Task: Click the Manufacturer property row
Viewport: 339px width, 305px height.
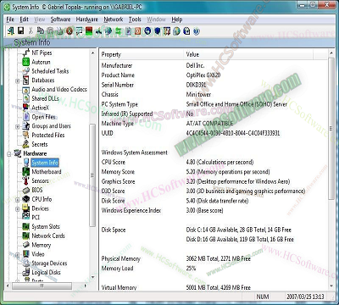Action: (214, 65)
